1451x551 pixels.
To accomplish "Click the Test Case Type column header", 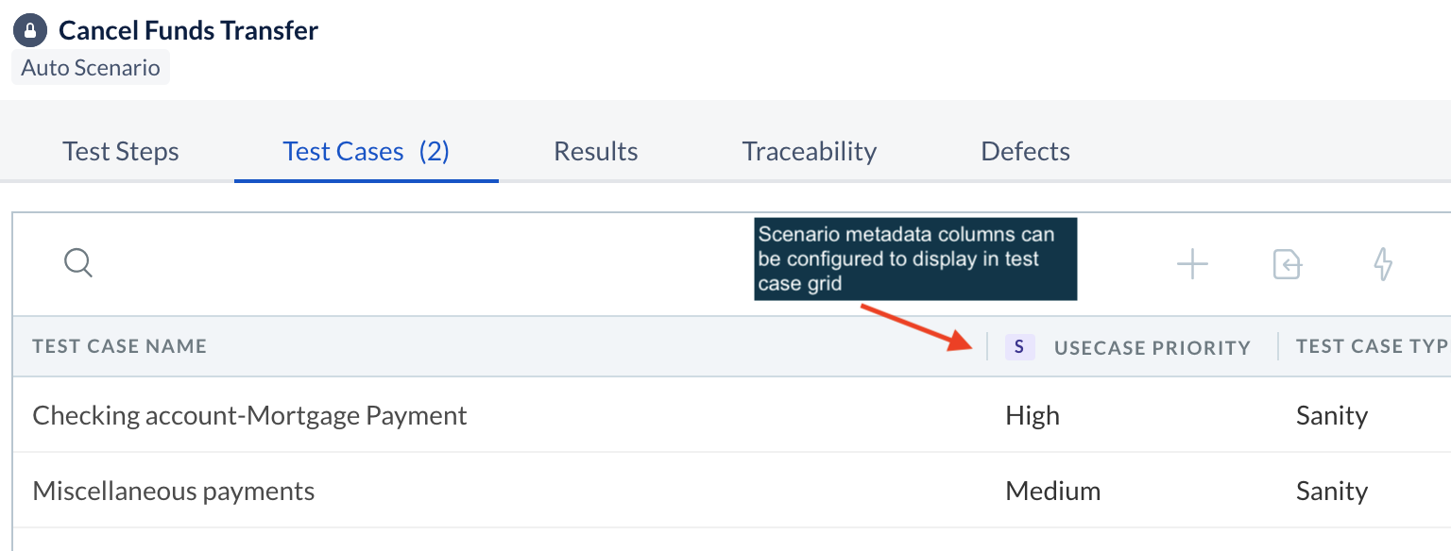I will coord(1372,346).
